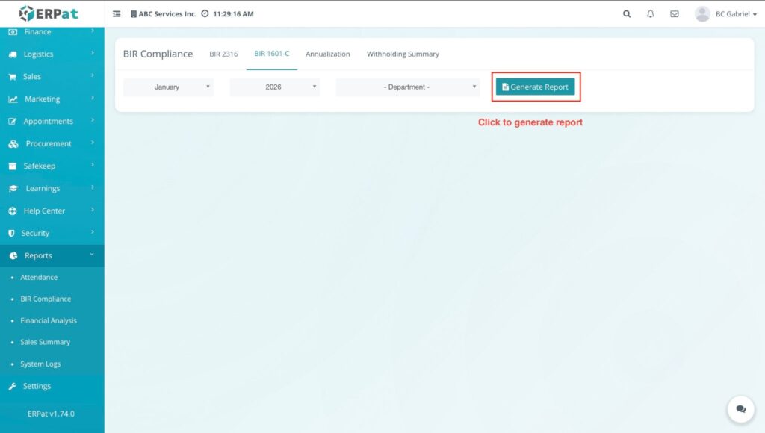Open the BC Gabriel user menu
Screen dimensions: 765x433
pyautogui.click(x=736, y=14)
